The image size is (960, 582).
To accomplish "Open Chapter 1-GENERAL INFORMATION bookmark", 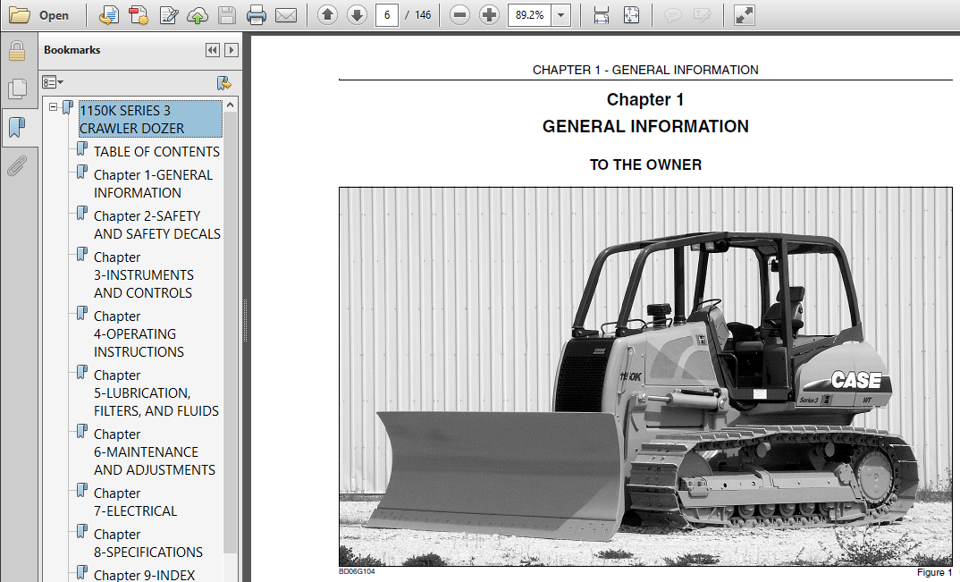I will 153,184.
